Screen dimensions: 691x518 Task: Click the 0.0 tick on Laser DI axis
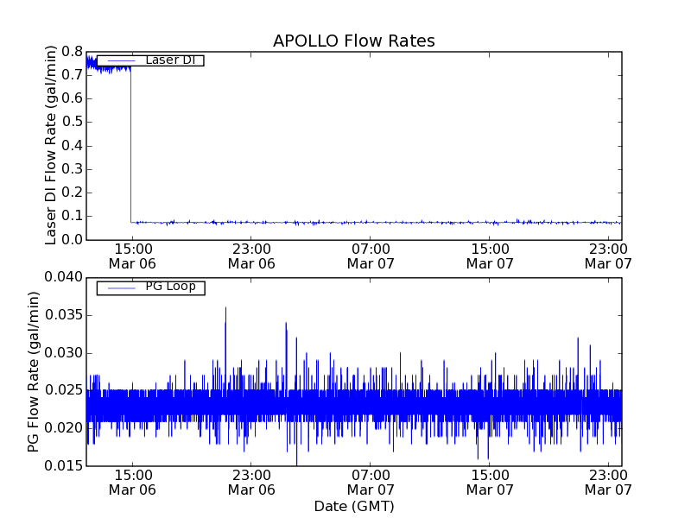(x=73, y=240)
